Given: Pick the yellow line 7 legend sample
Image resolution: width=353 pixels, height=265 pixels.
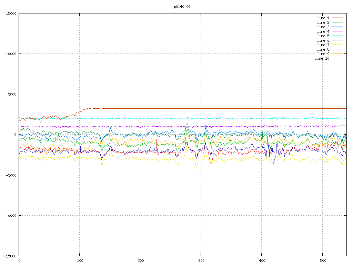Looking at the screenshot, I should (337, 45).
